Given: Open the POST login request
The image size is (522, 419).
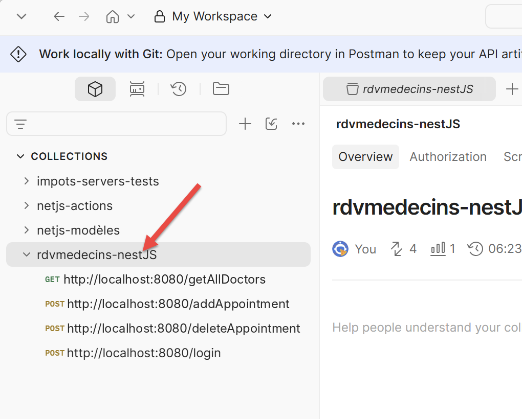Looking at the screenshot, I should click(x=133, y=353).
